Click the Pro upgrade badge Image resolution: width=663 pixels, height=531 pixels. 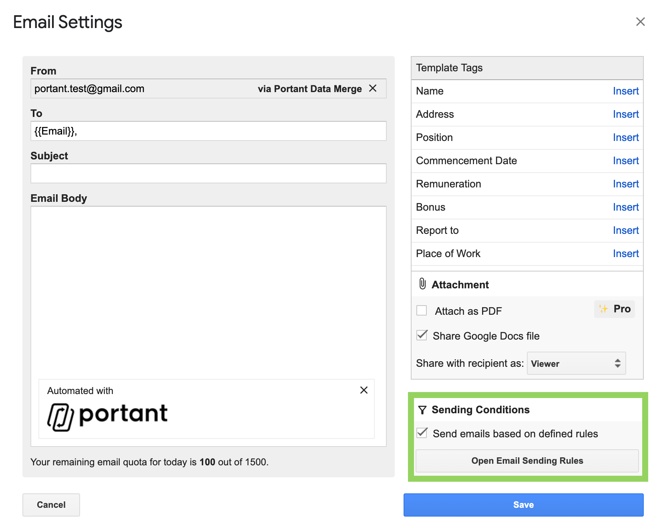(x=615, y=309)
